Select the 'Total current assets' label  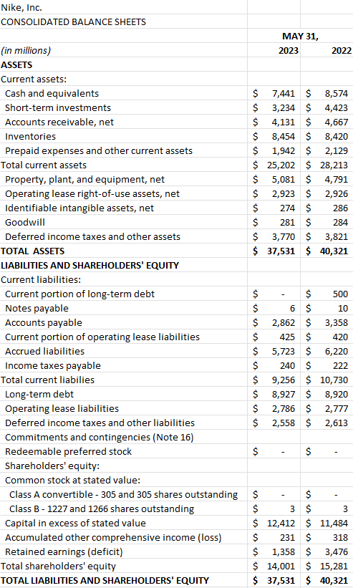tap(44, 165)
